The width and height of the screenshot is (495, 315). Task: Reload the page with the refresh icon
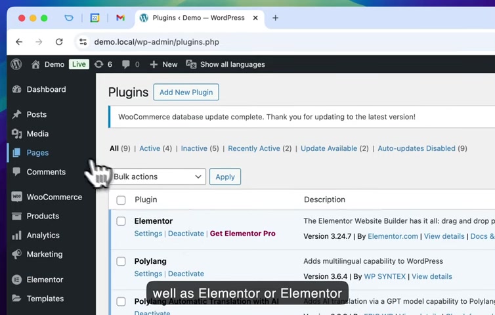pos(59,42)
